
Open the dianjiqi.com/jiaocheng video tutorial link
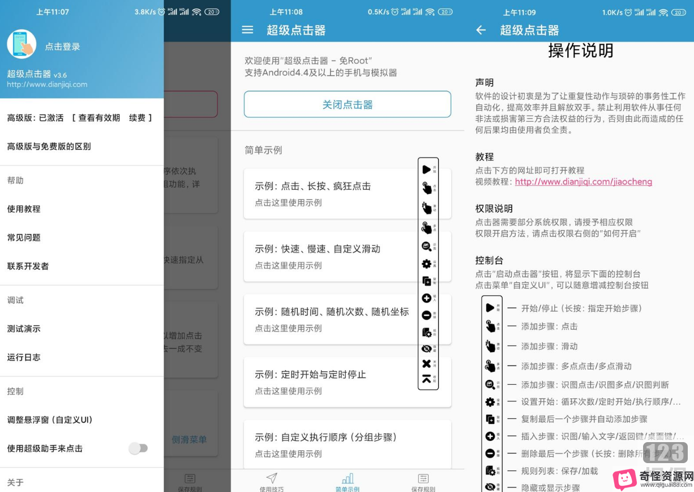point(583,182)
